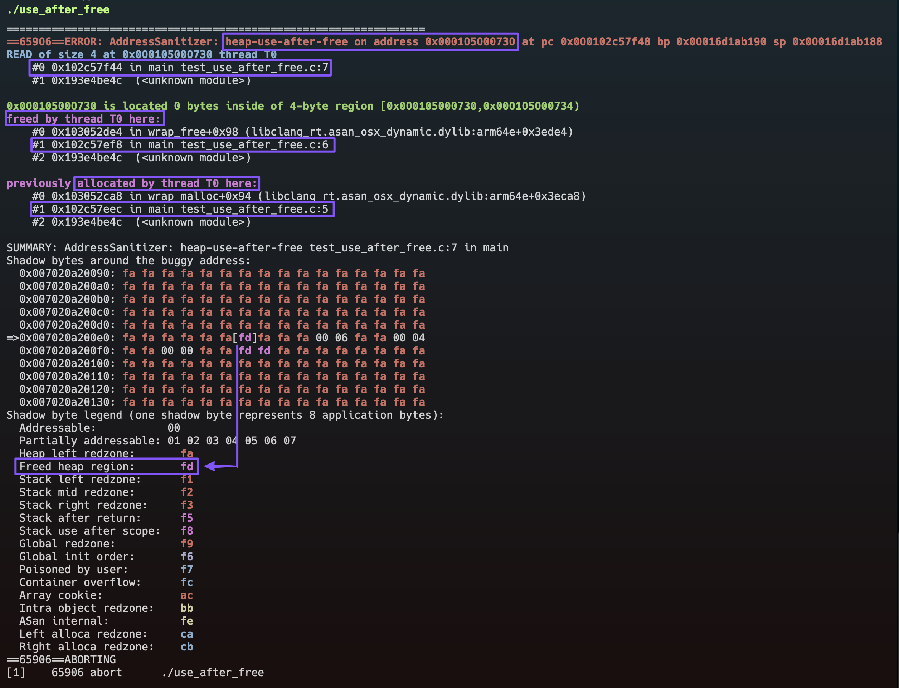899x688 pixels.
Task: Click the '==65906==ABORTING' line
Action: click(61, 659)
